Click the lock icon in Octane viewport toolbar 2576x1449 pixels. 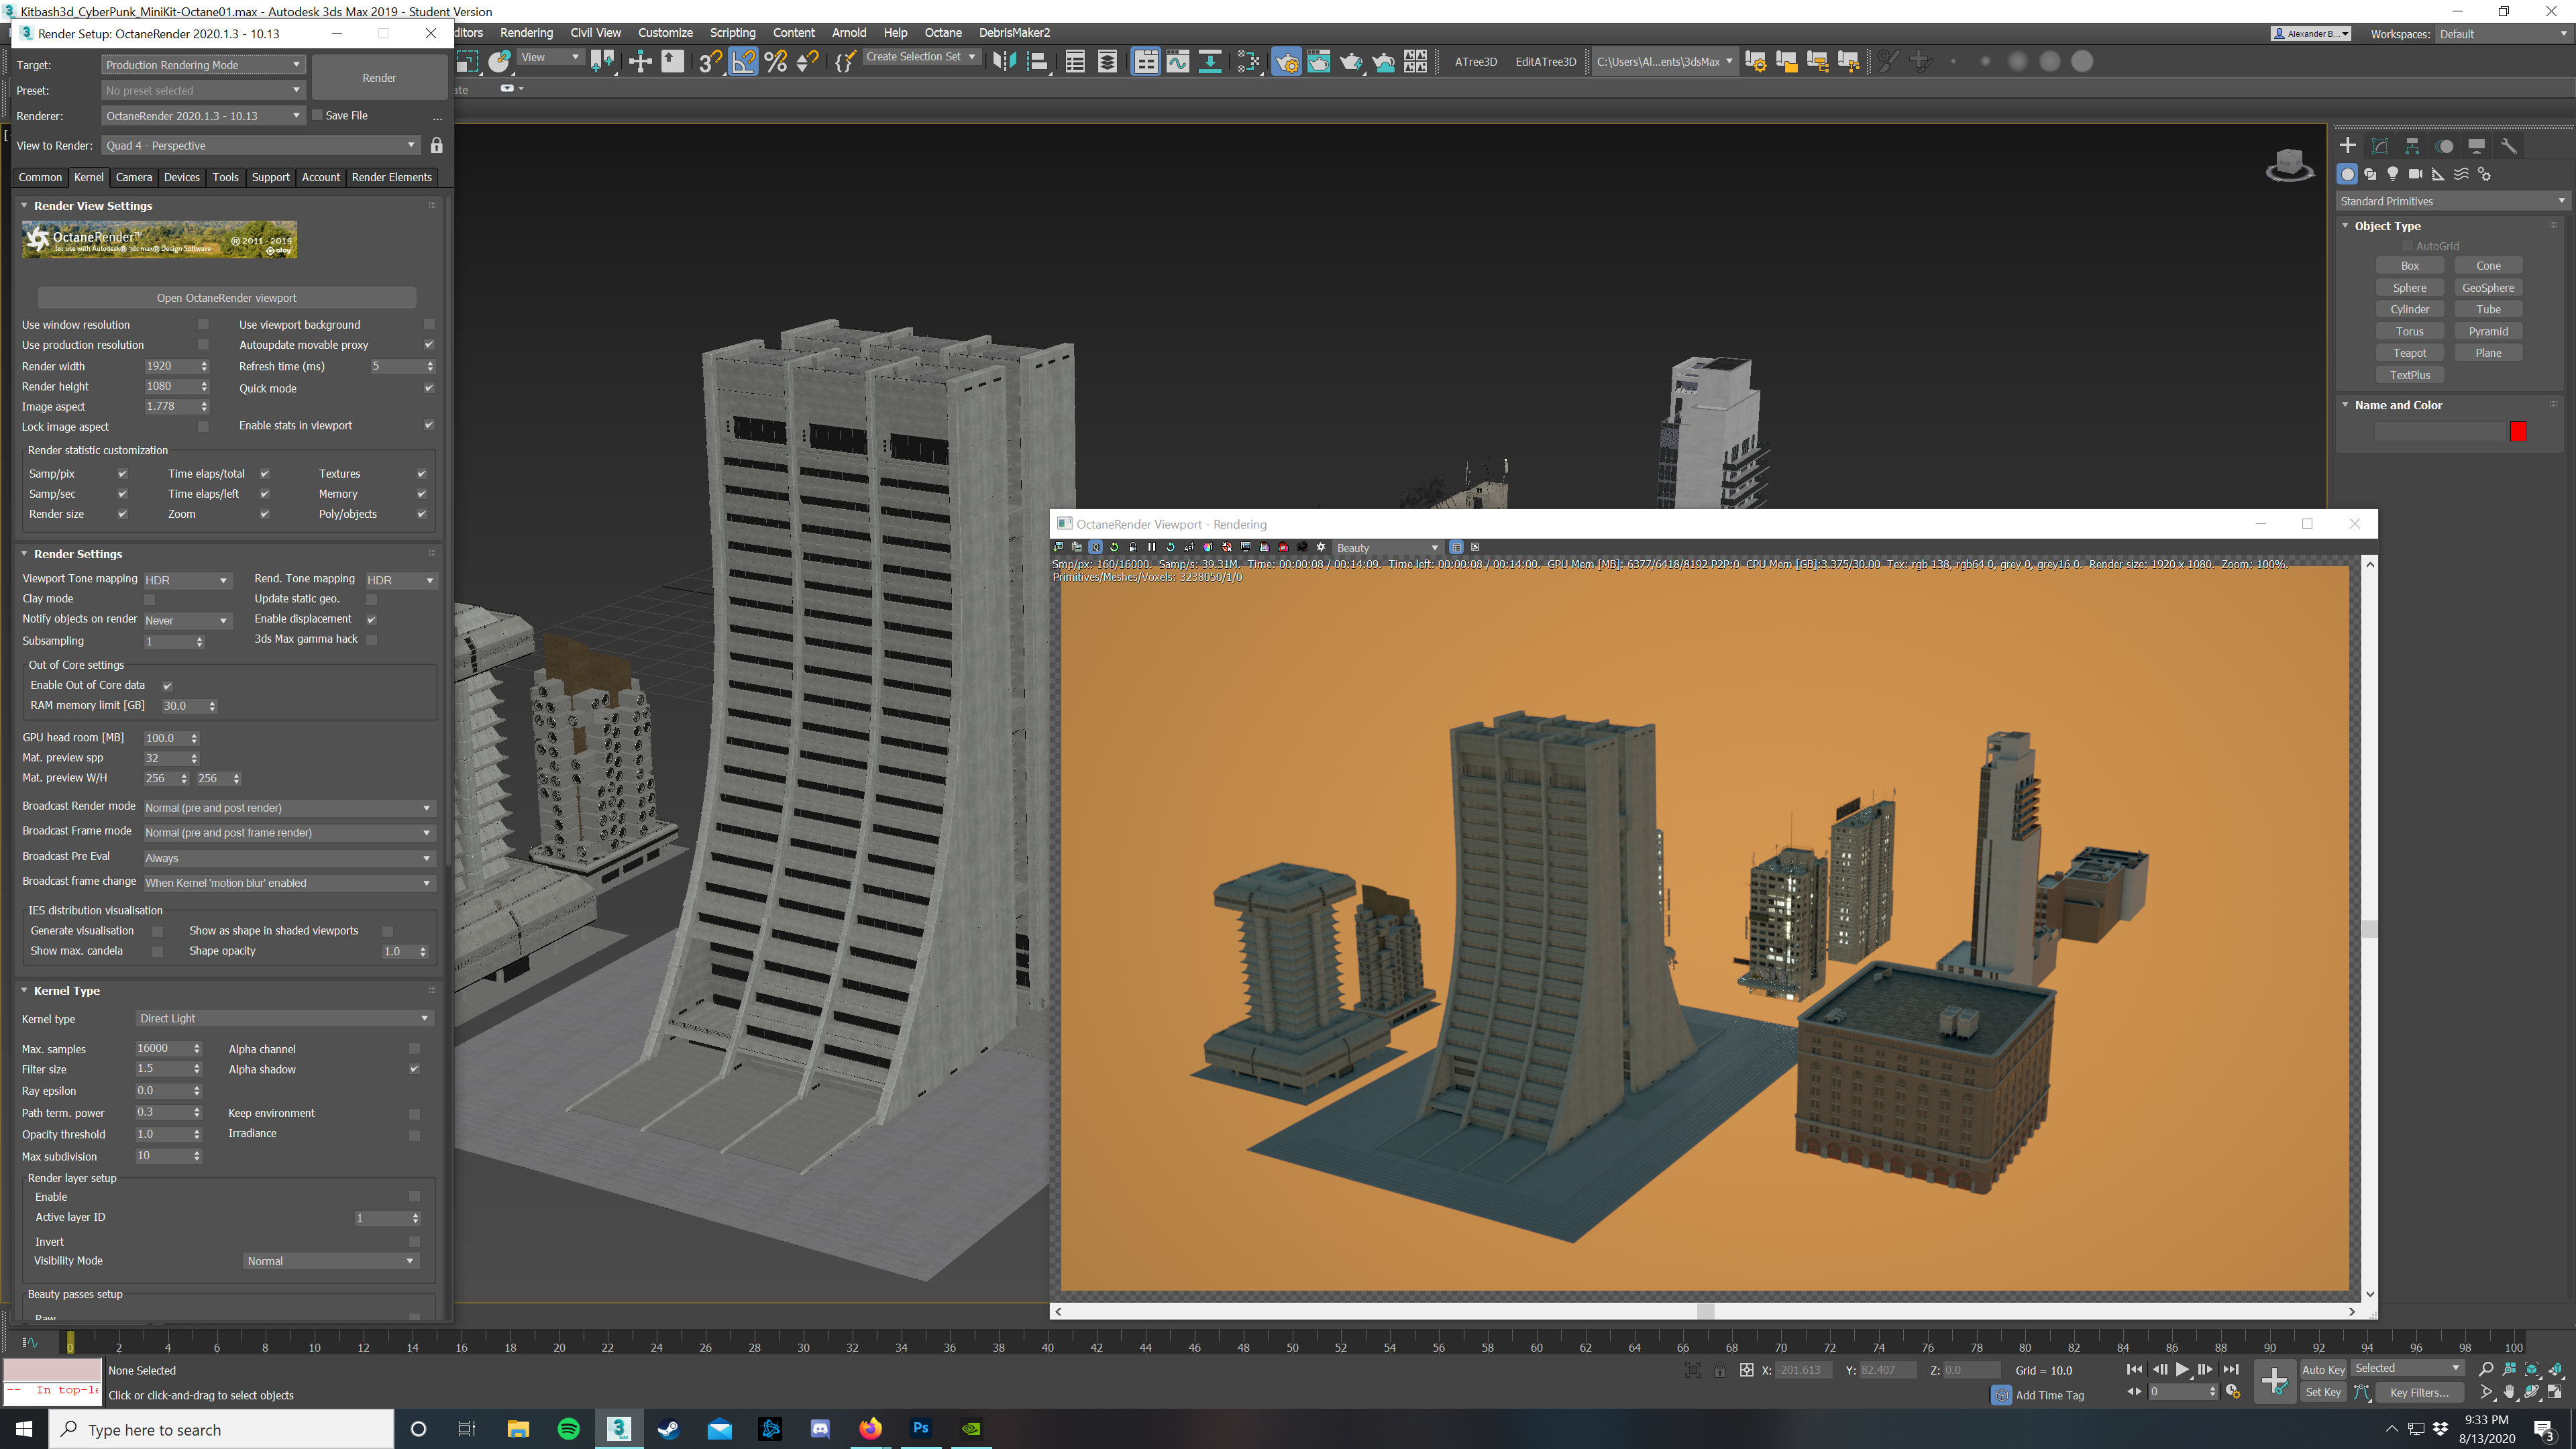coord(1132,547)
